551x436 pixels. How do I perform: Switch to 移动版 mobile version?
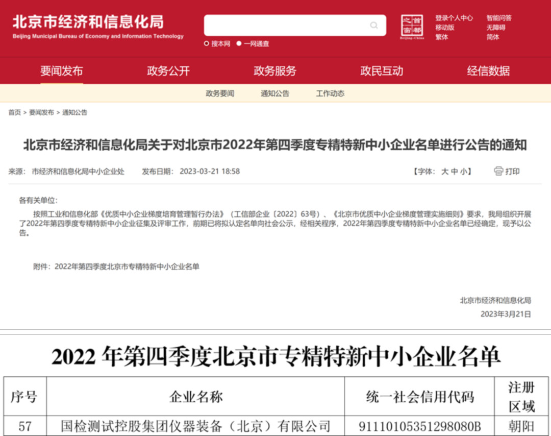[x=445, y=28]
